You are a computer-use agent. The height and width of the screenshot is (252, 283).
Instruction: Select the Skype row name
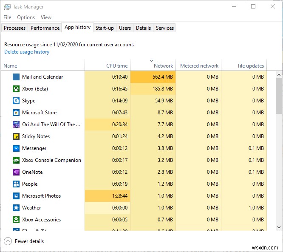click(29, 101)
